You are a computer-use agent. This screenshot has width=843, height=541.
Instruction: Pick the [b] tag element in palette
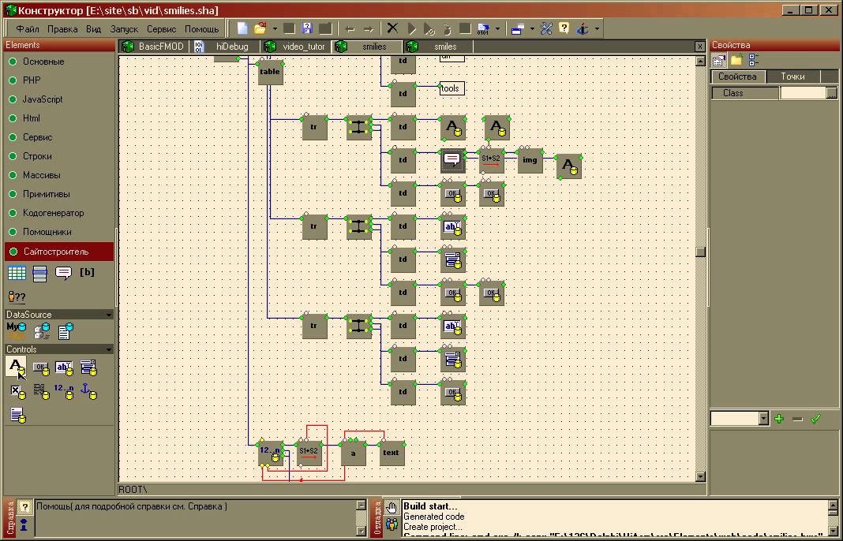87,273
